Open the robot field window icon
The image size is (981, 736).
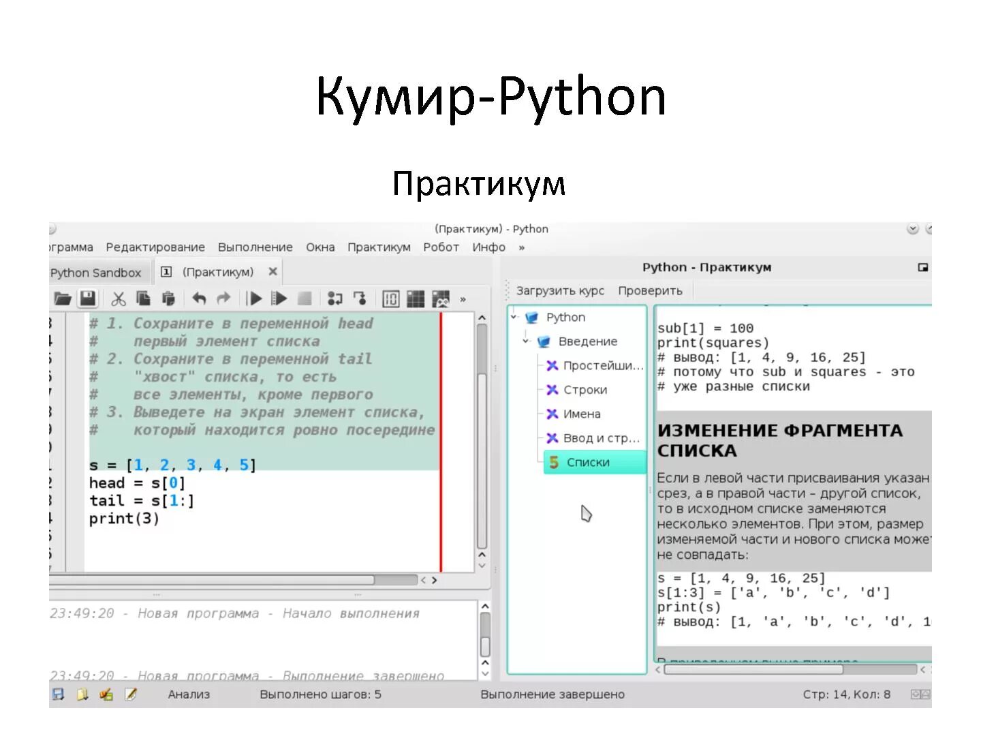[x=441, y=298]
